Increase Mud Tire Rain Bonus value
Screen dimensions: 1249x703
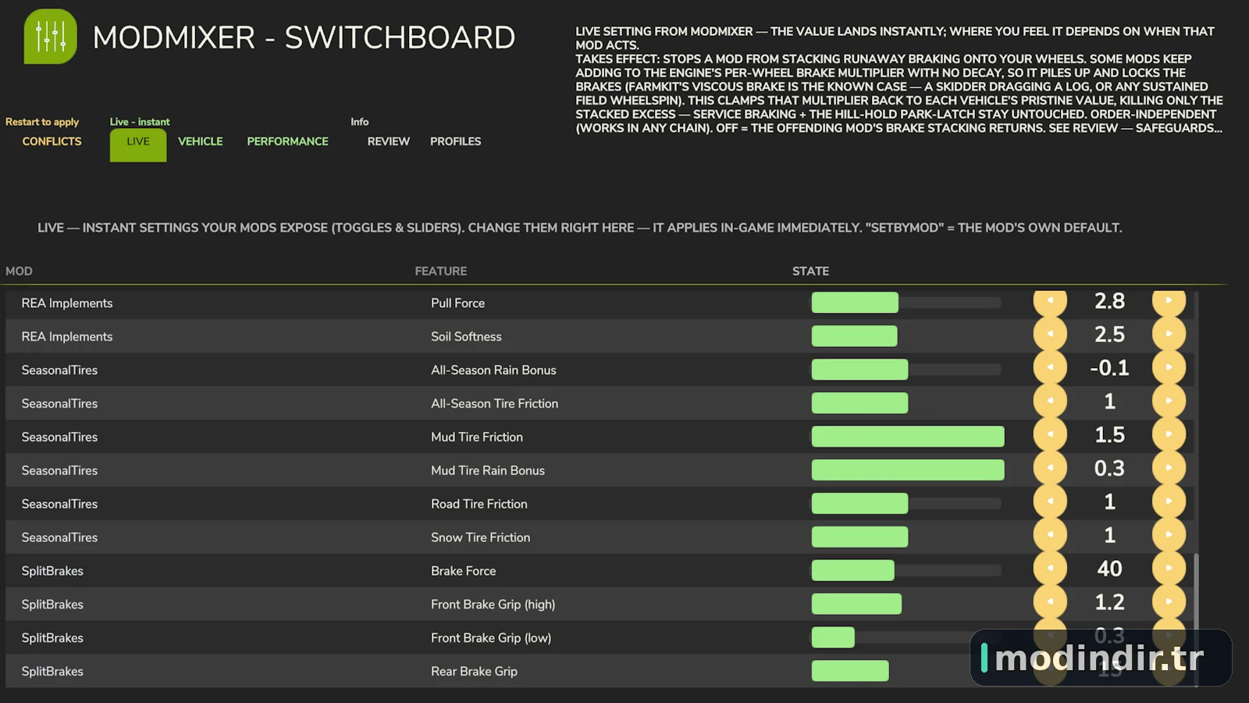(1169, 469)
